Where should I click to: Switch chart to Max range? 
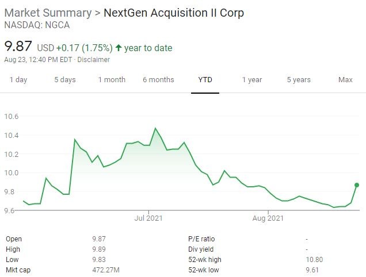[x=345, y=80]
